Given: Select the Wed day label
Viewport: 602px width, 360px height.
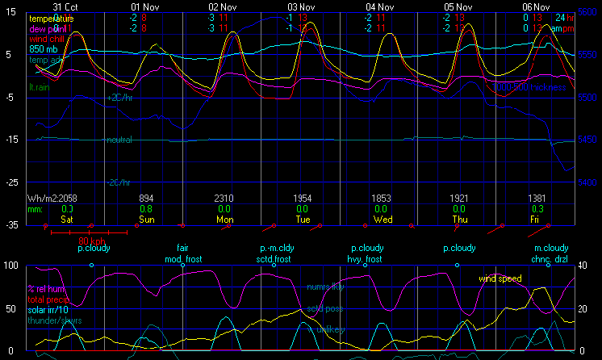Looking at the screenshot, I should tap(383, 220).
